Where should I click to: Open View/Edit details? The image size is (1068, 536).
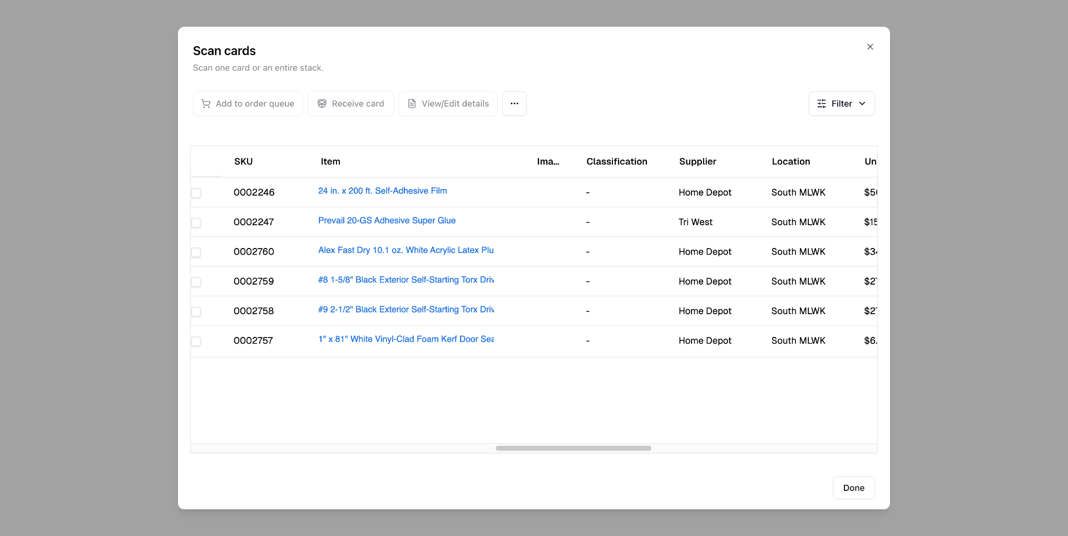coord(448,103)
